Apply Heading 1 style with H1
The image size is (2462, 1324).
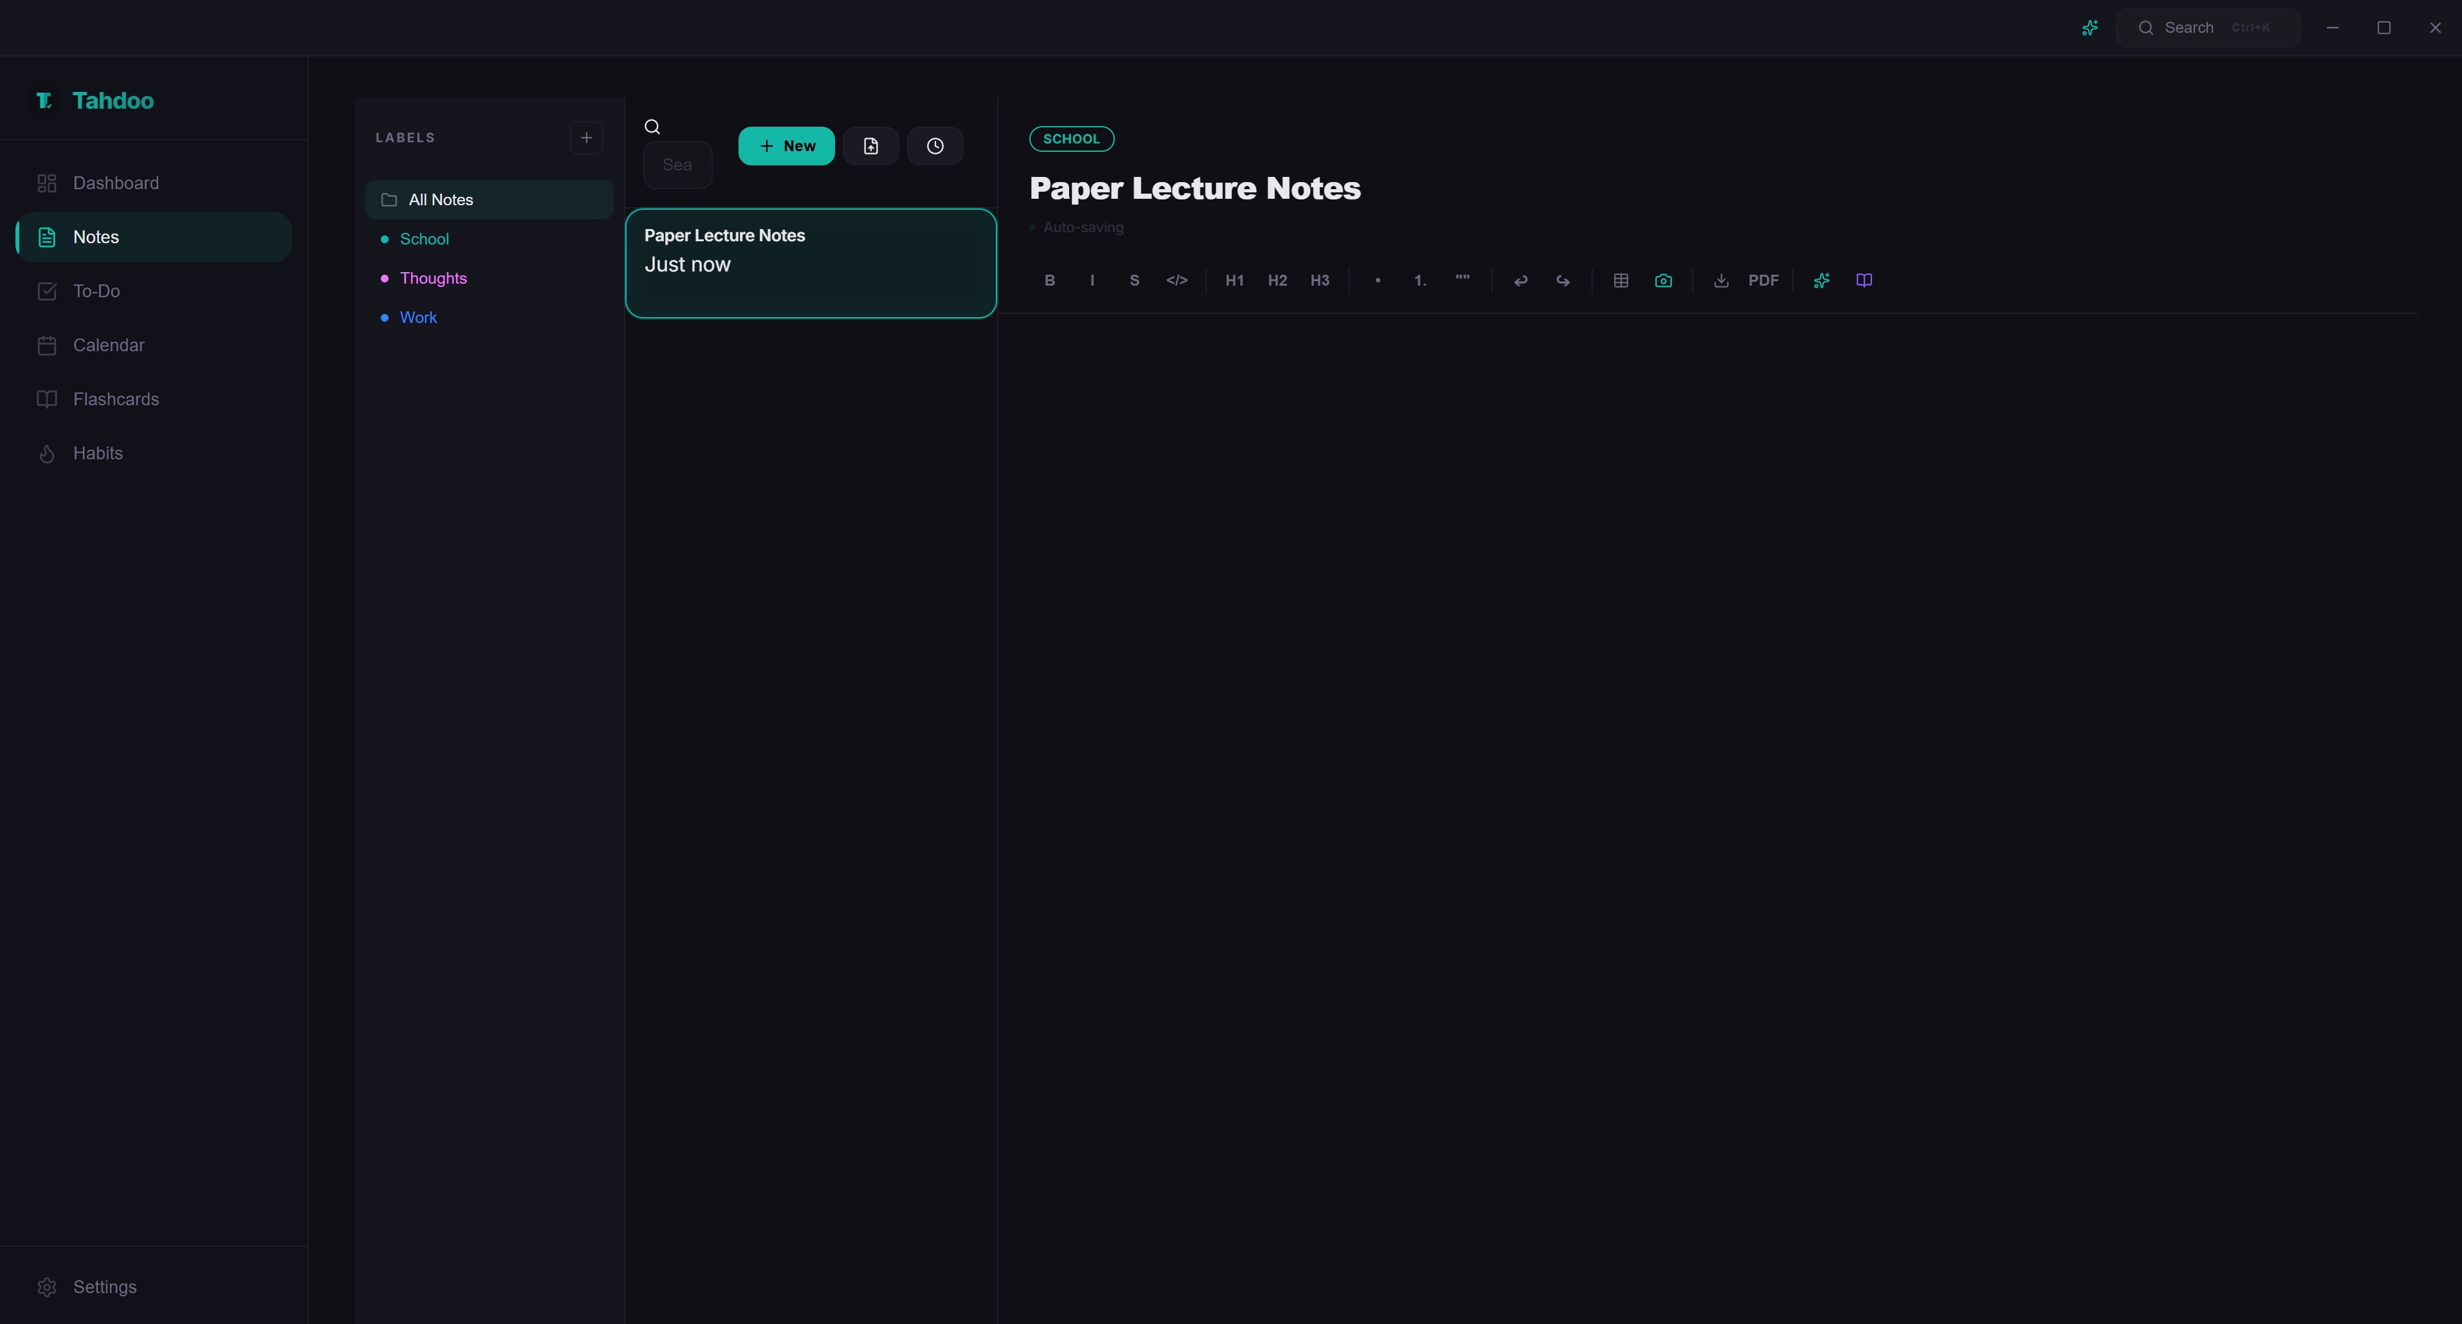(1234, 280)
